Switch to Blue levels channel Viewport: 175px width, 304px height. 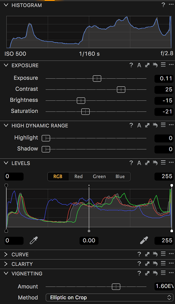120,176
